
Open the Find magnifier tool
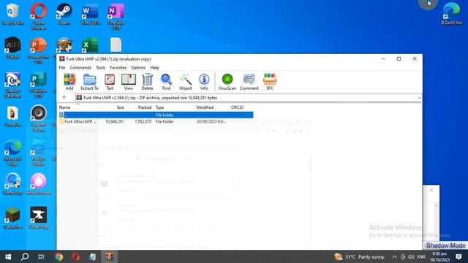click(x=166, y=82)
